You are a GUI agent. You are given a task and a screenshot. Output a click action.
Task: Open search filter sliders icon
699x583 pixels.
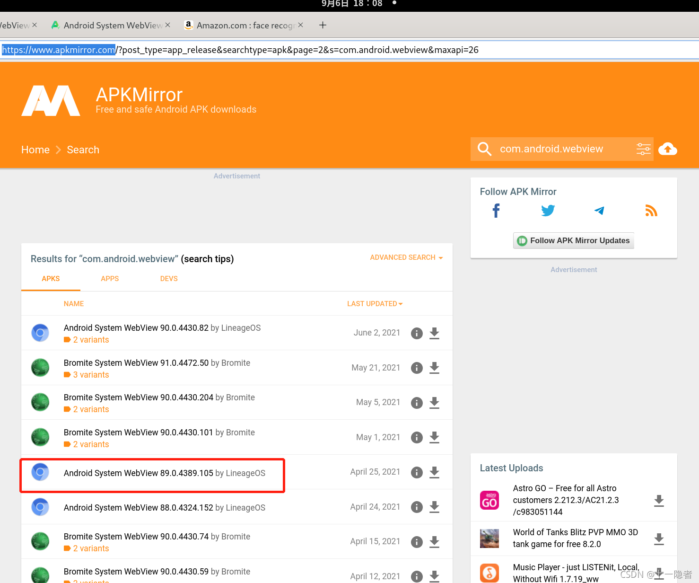643,149
